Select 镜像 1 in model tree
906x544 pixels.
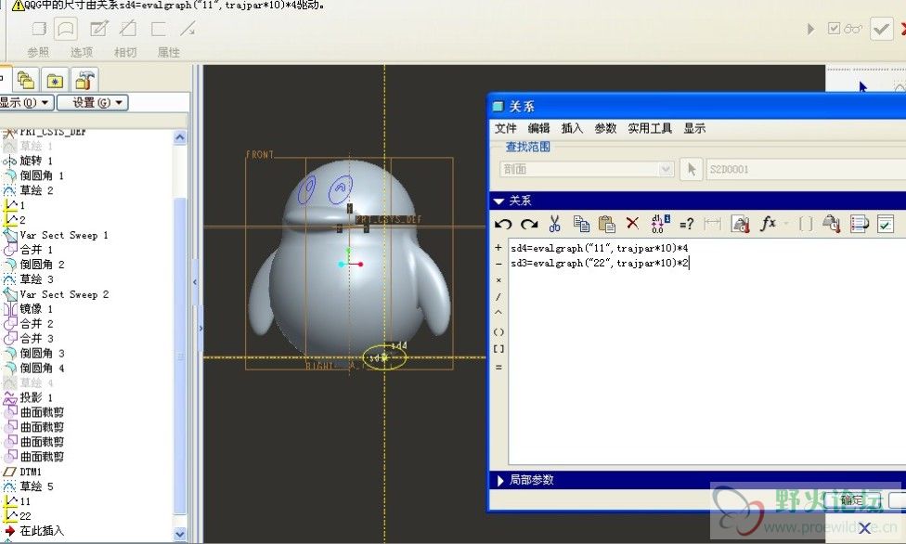pos(36,309)
